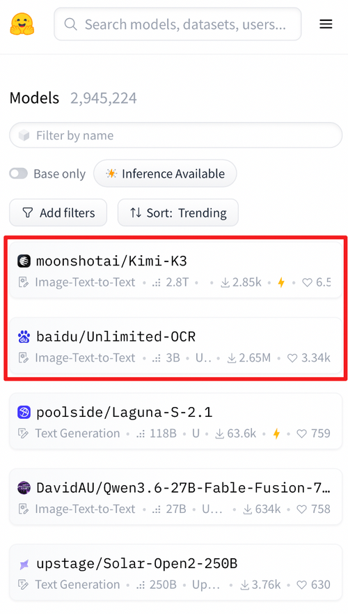This screenshot has height=614, width=348.
Task: Toggle the Base only switch
Action: click(18, 174)
